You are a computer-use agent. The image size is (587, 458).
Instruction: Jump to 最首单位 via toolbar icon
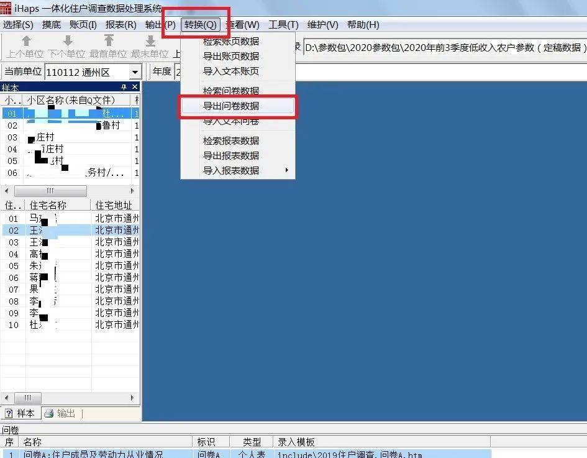(x=109, y=40)
